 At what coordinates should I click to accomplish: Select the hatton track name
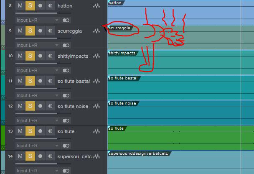tap(65, 6)
